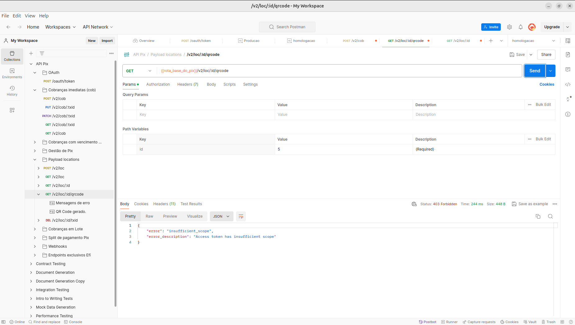Open the Comments right sidebar icon
Image resolution: width=575 pixels, height=325 pixels.
click(568, 70)
